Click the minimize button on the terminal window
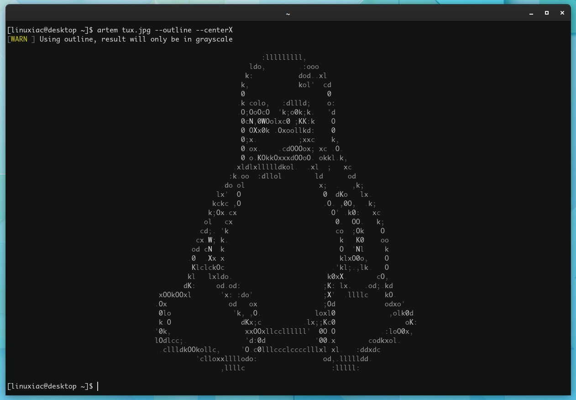Screen dimensions: 576x400 (531, 13)
